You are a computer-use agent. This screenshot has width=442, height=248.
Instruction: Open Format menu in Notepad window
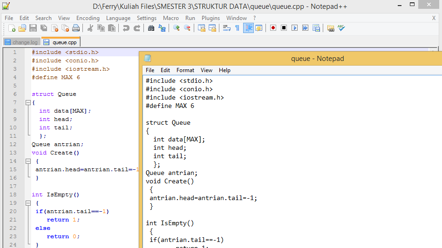pyautogui.click(x=185, y=70)
